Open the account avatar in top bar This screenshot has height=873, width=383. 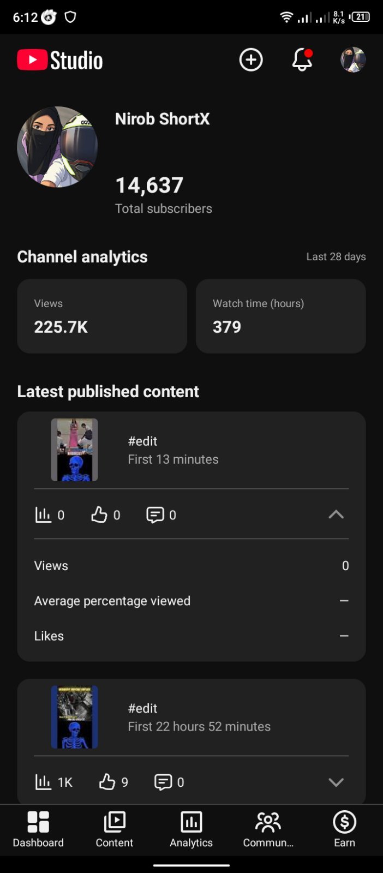click(353, 60)
